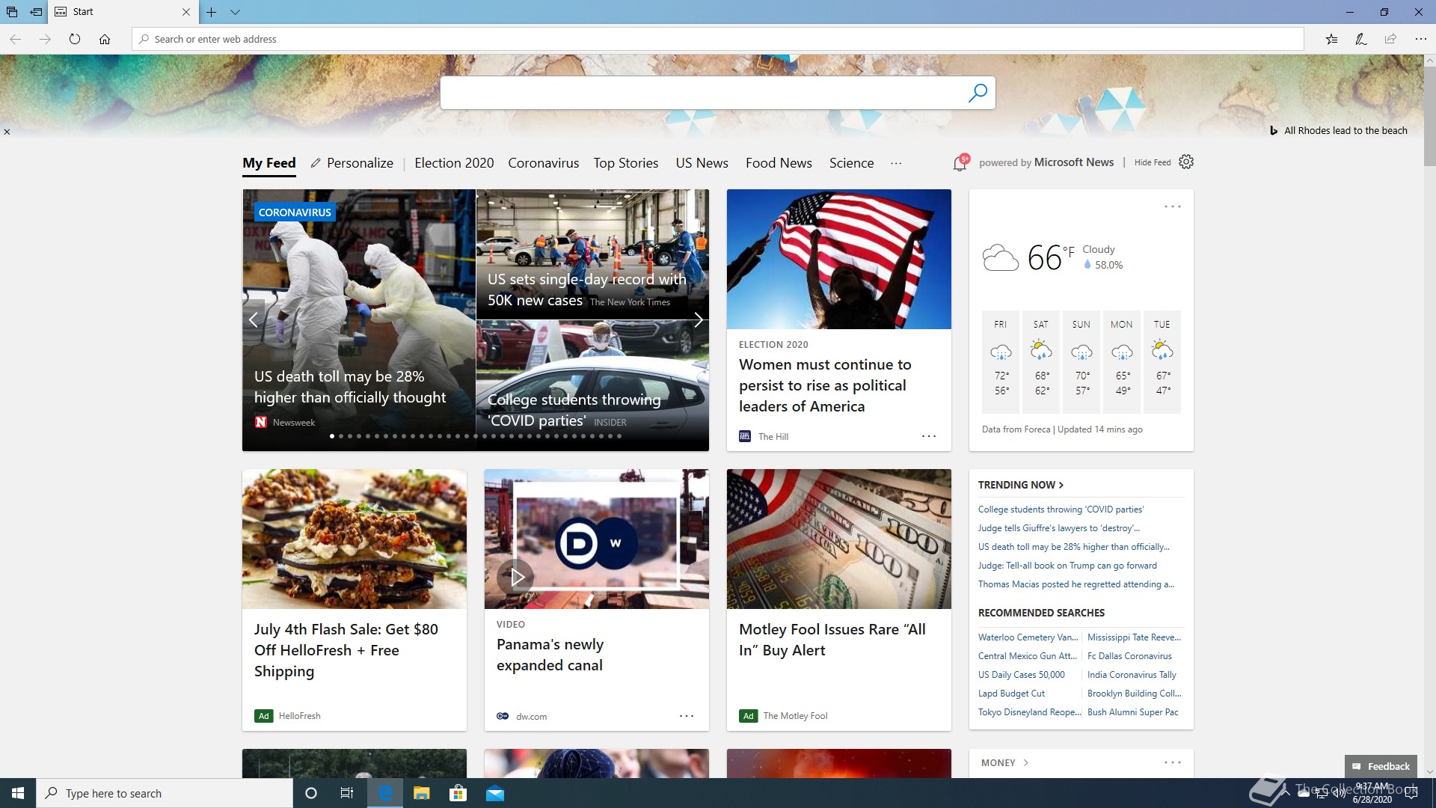Open US sets single-day record story
Screen dimensions: 1436x808
tap(587, 290)
